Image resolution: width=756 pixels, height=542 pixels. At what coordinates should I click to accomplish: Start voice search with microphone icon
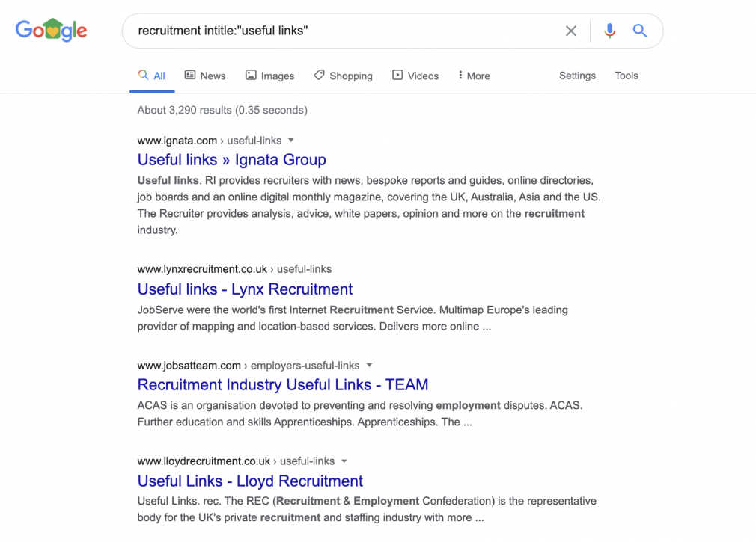[x=609, y=31]
